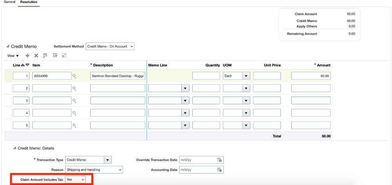Click the Sentinel Standard Desktop description field

pos(118,76)
